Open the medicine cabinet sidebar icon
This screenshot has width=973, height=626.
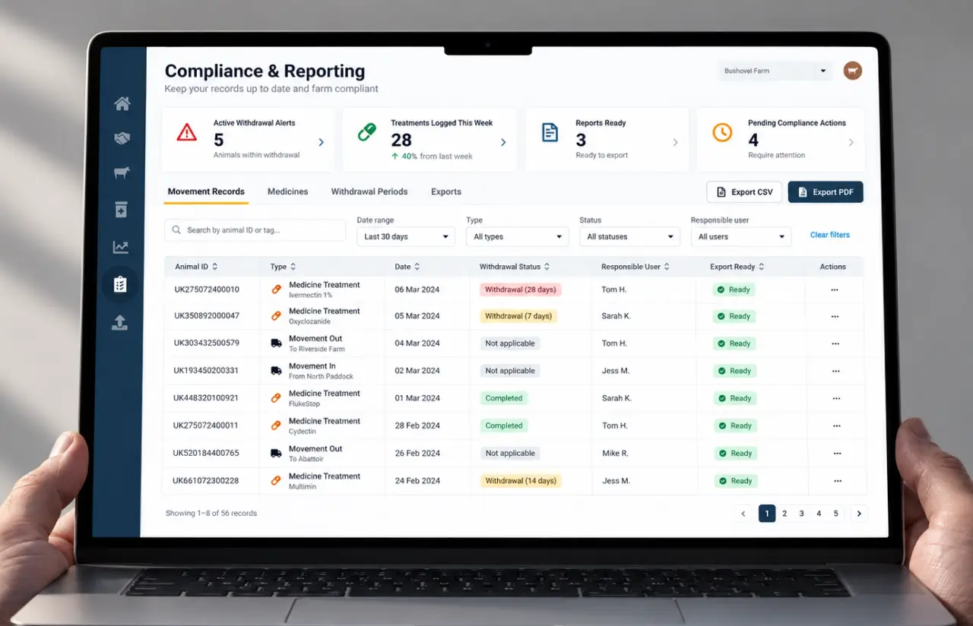121,210
